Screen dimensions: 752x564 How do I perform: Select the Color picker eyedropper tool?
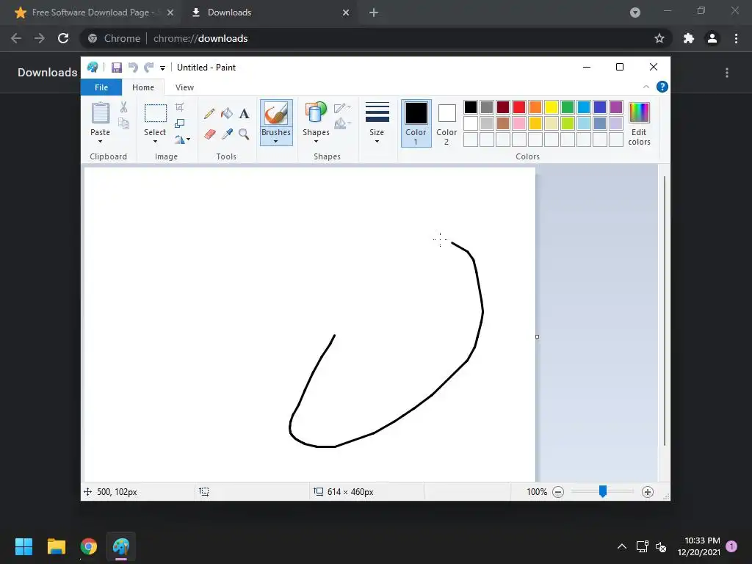tap(227, 134)
